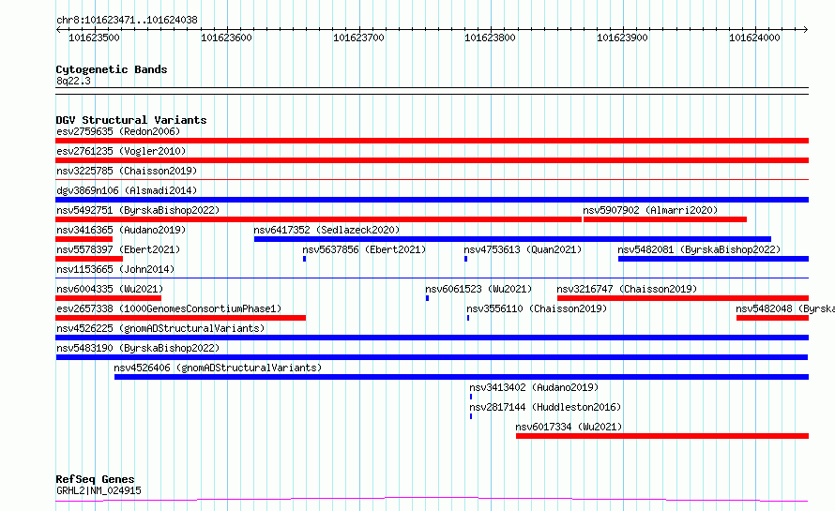Click the nsv6017334 red variant bar
835x511 pixels.
662,436
